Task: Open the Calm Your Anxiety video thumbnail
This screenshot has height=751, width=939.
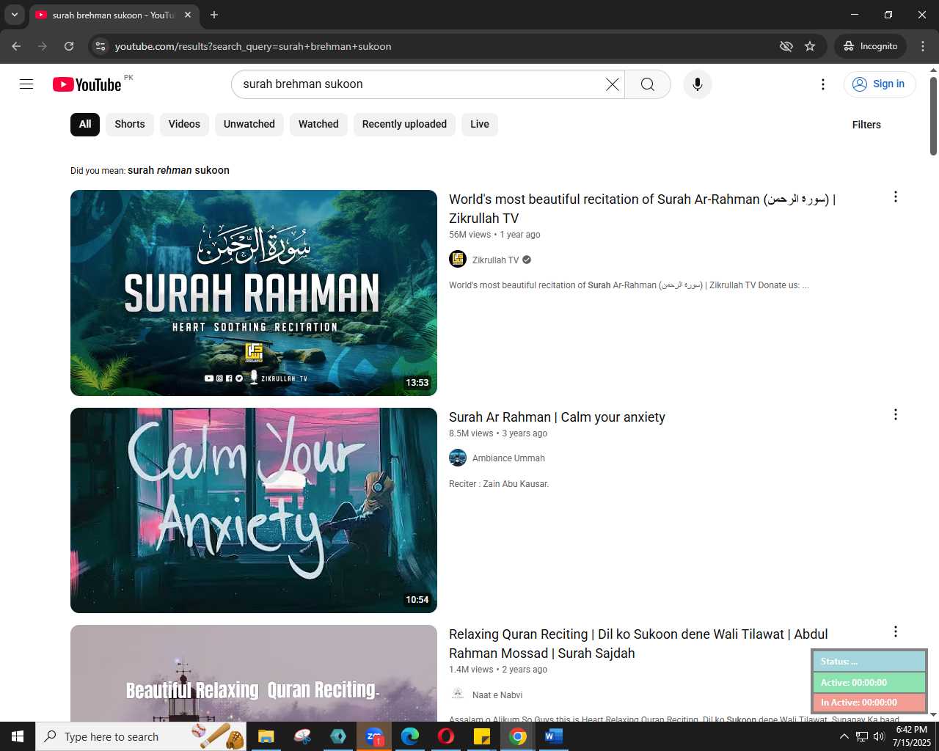Action: (254, 510)
